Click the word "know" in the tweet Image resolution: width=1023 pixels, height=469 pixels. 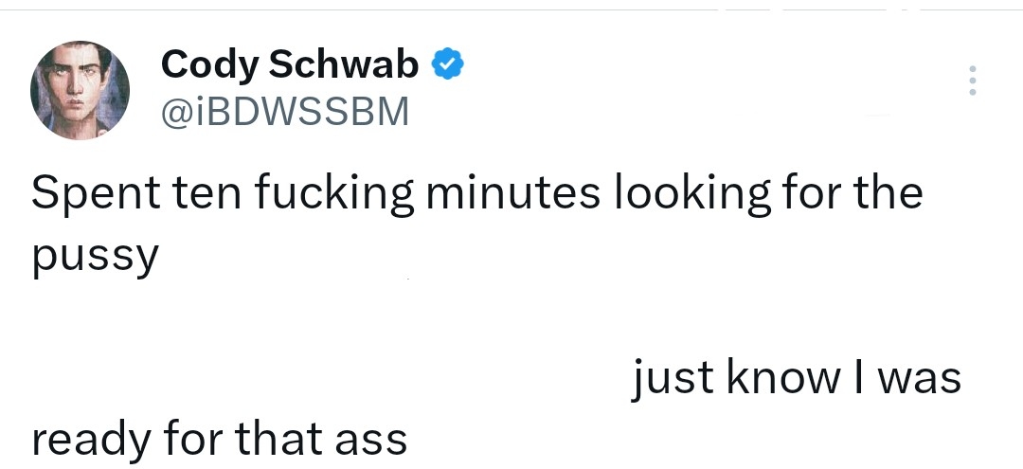(781, 379)
